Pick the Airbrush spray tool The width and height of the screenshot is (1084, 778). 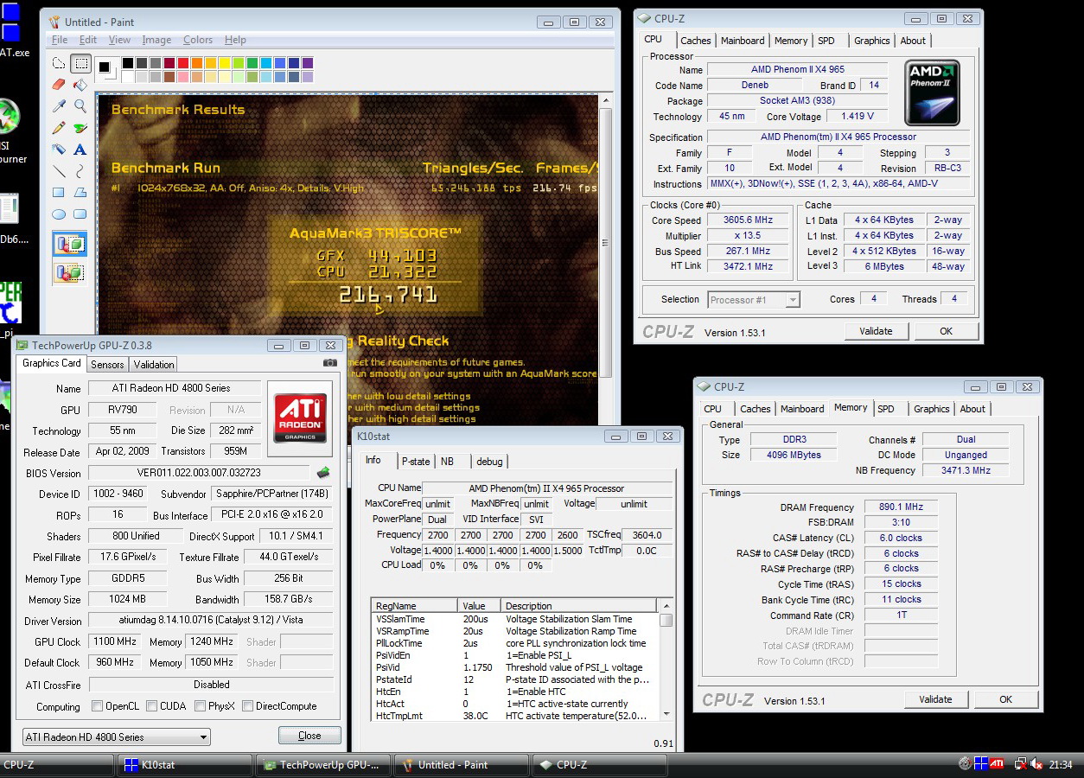coord(59,150)
